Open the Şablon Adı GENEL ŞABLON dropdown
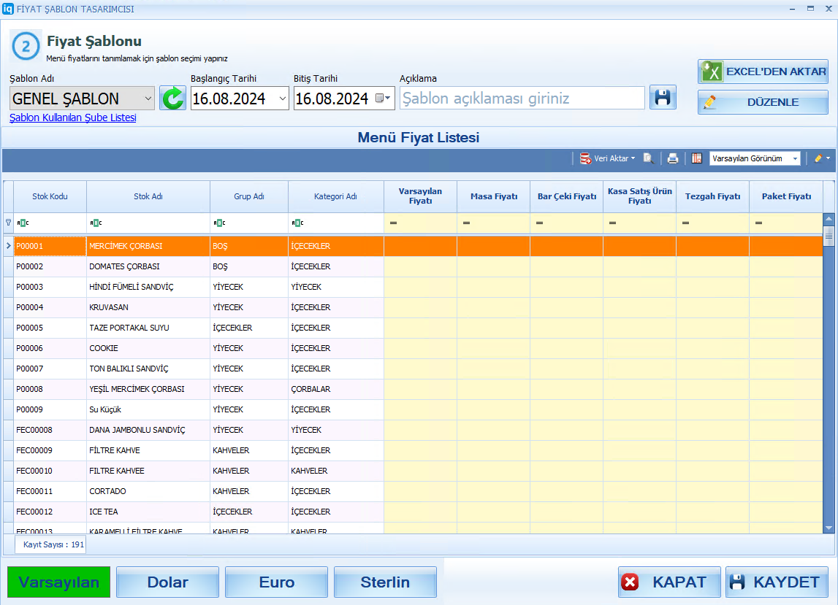 pos(148,99)
